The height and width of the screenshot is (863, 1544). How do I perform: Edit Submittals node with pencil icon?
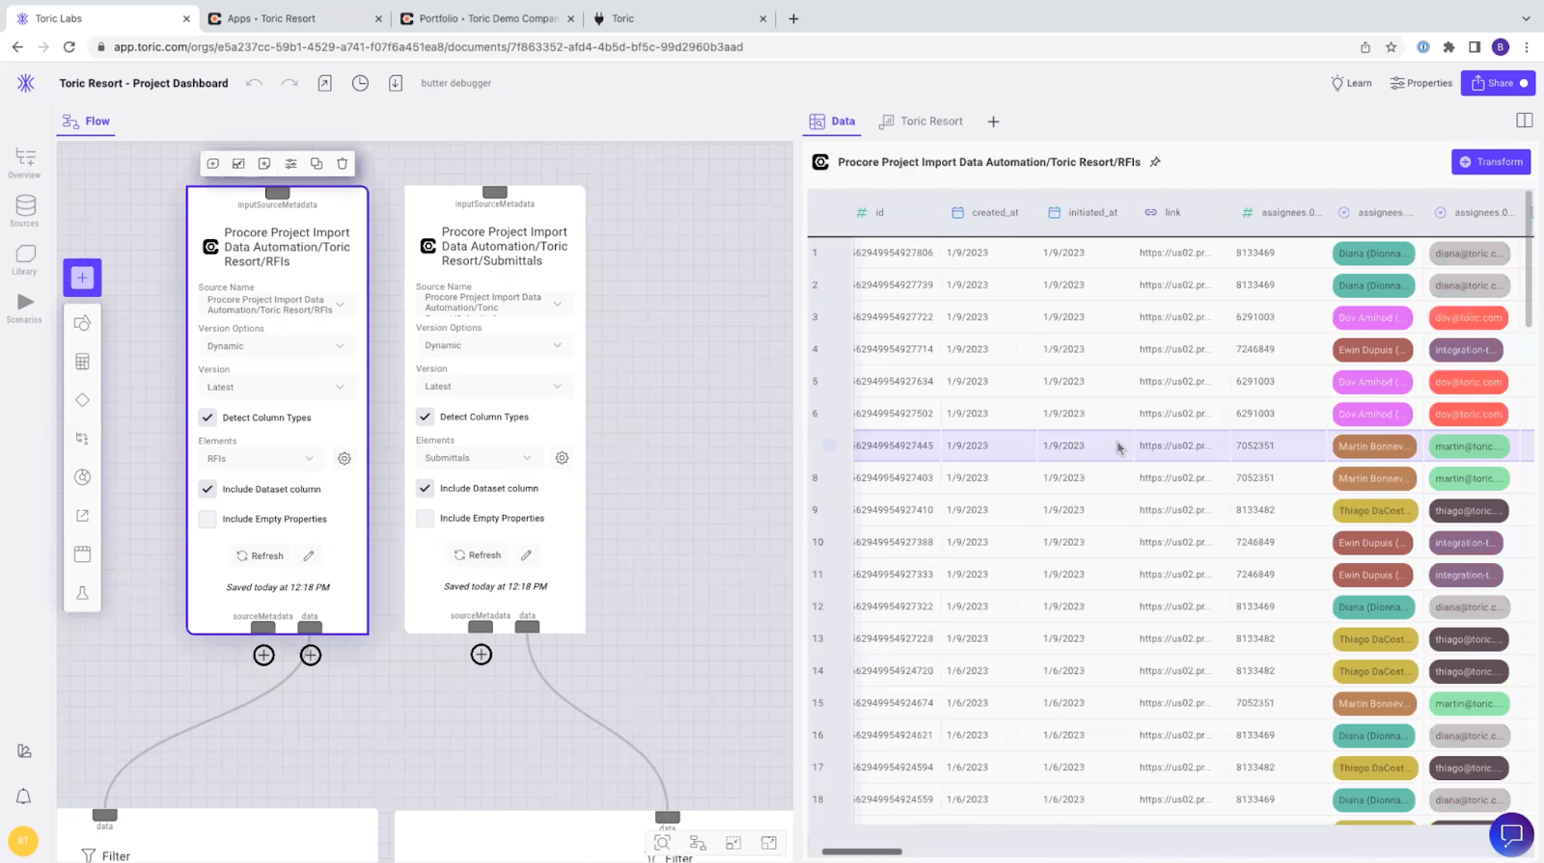526,555
